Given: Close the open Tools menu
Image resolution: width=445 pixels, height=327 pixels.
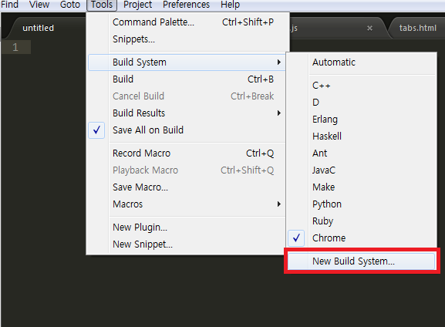Looking at the screenshot, I should (x=102, y=5).
